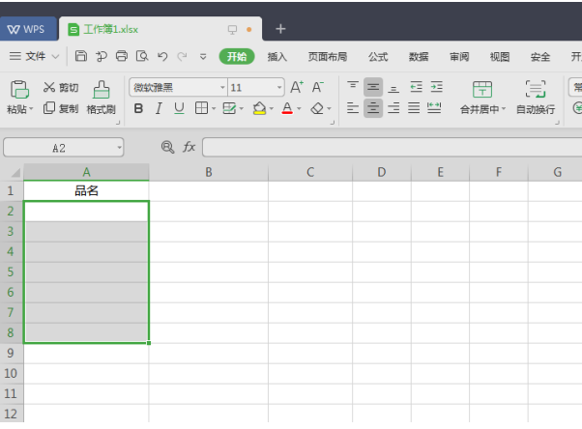Open the font name dropdown 微软雅黑
Screen dimensions: 582x429
point(222,88)
